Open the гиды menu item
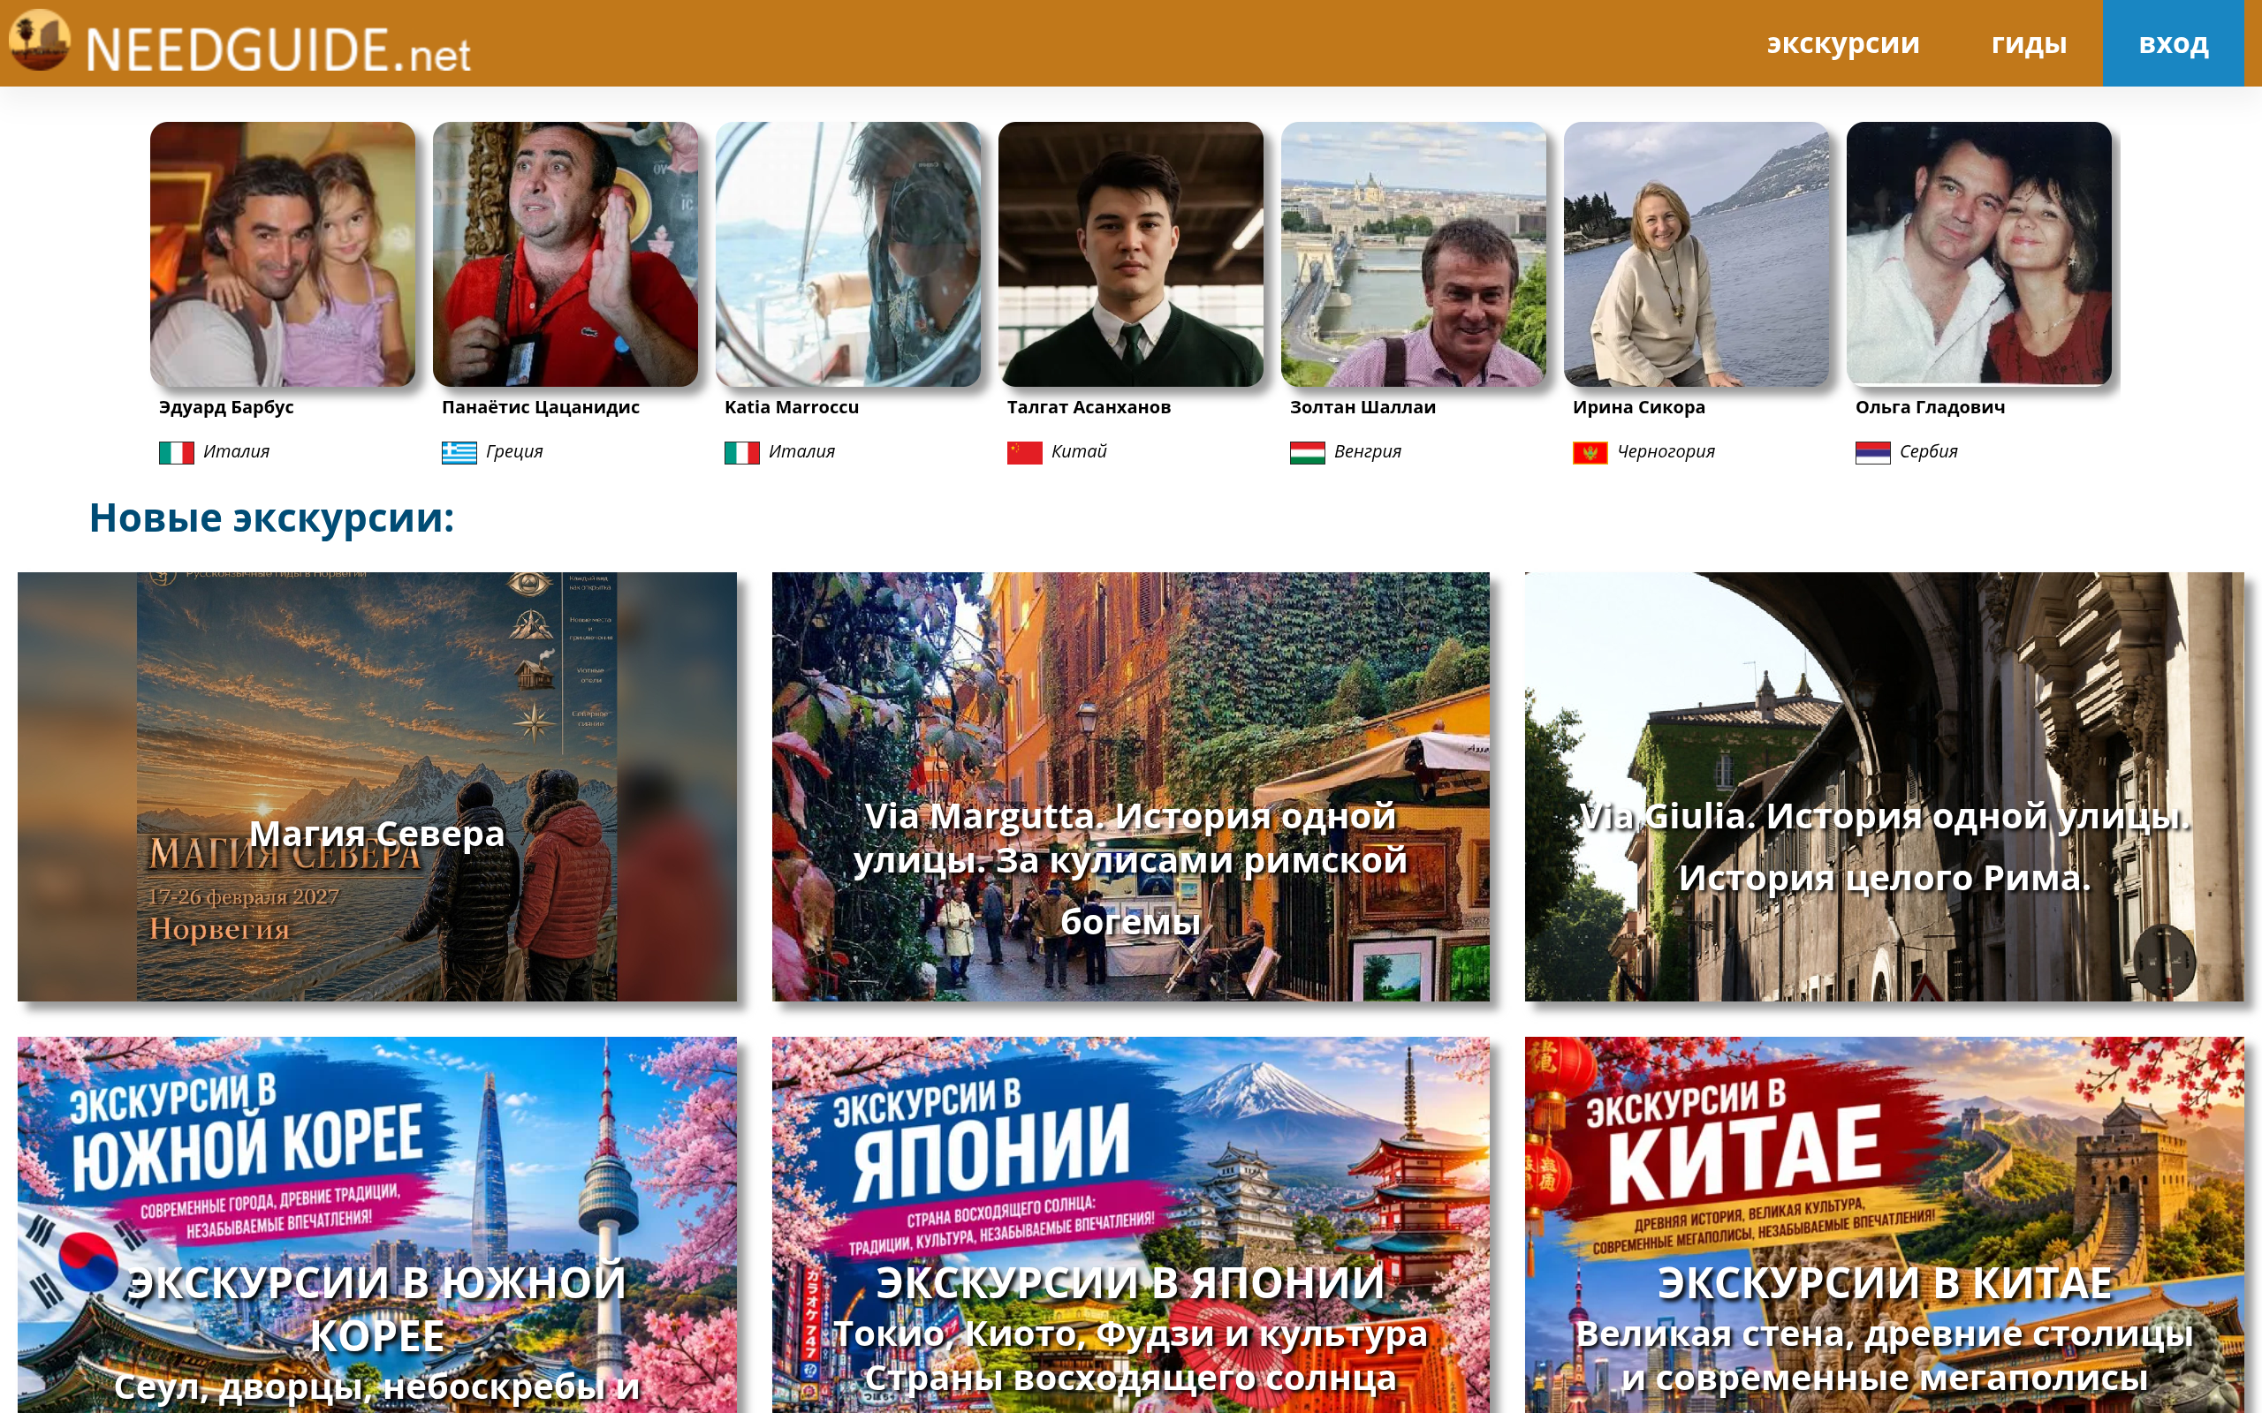Image resolution: width=2262 pixels, height=1413 pixels. point(2030,43)
